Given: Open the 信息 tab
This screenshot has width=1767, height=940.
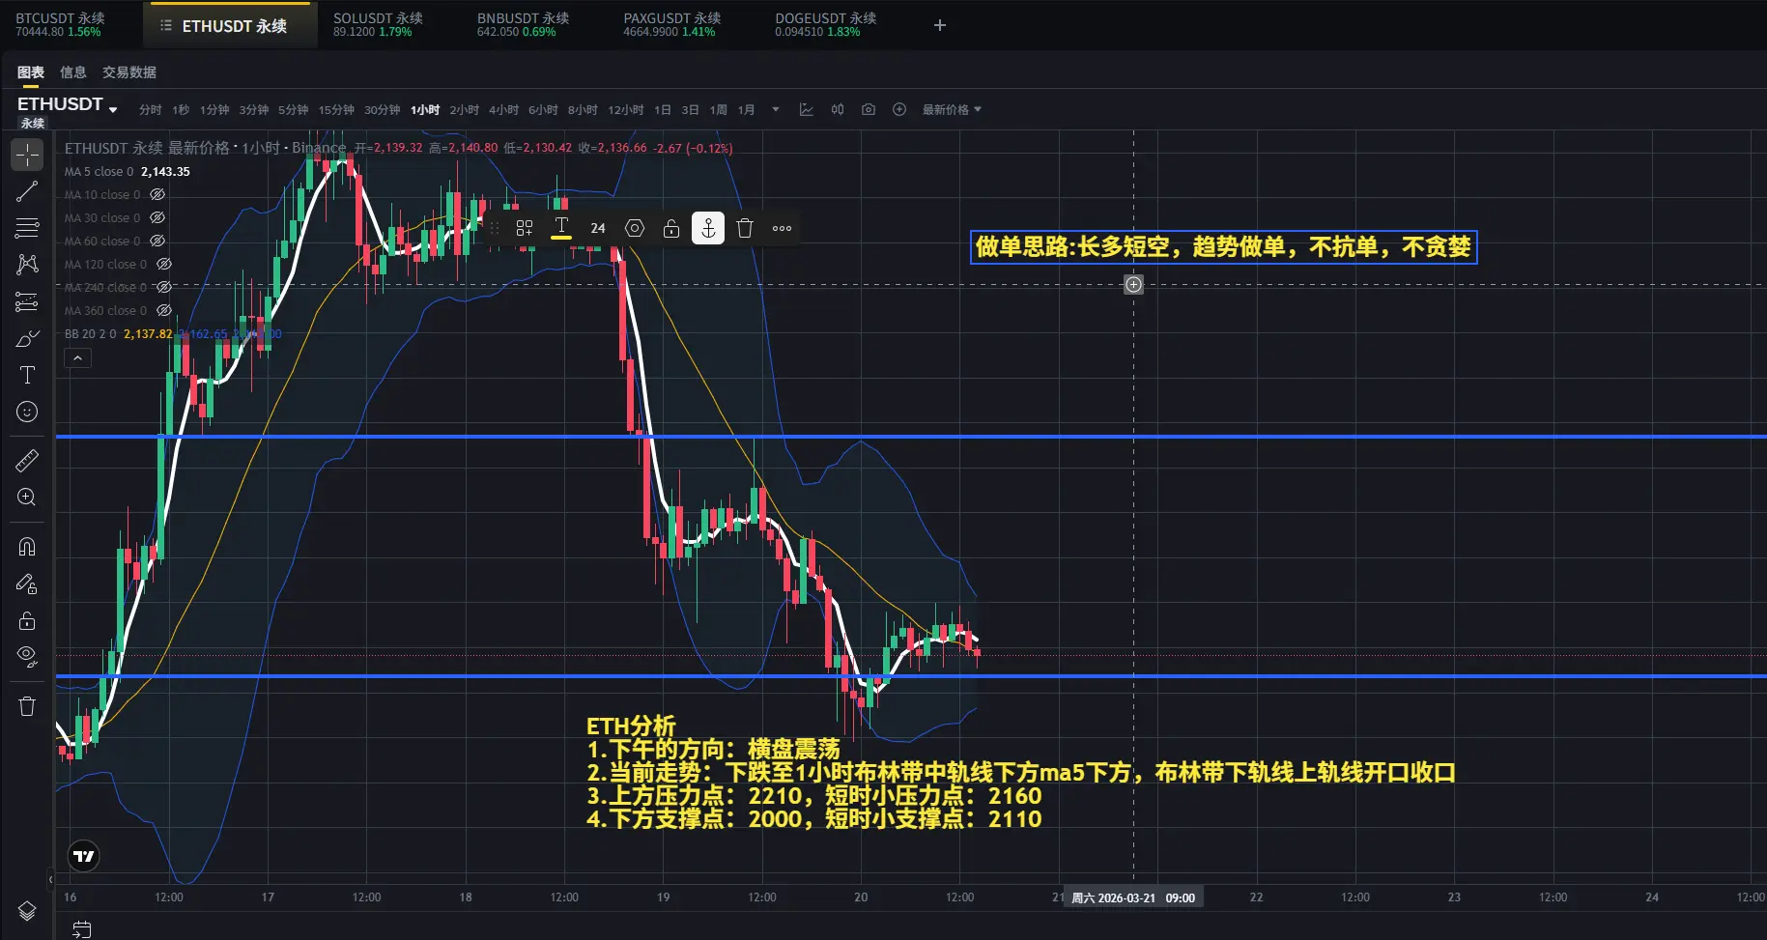Looking at the screenshot, I should (x=72, y=72).
